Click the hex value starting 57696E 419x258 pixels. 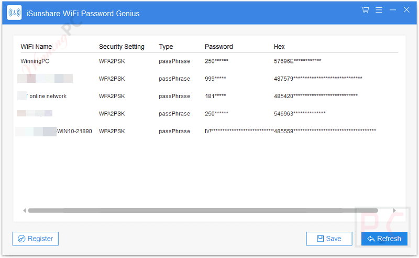click(x=297, y=61)
